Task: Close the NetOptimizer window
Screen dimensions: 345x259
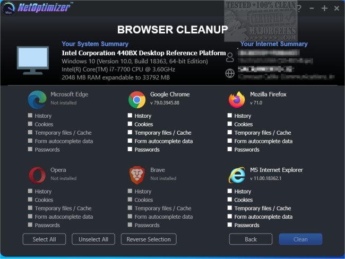Action: [x=337, y=8]
